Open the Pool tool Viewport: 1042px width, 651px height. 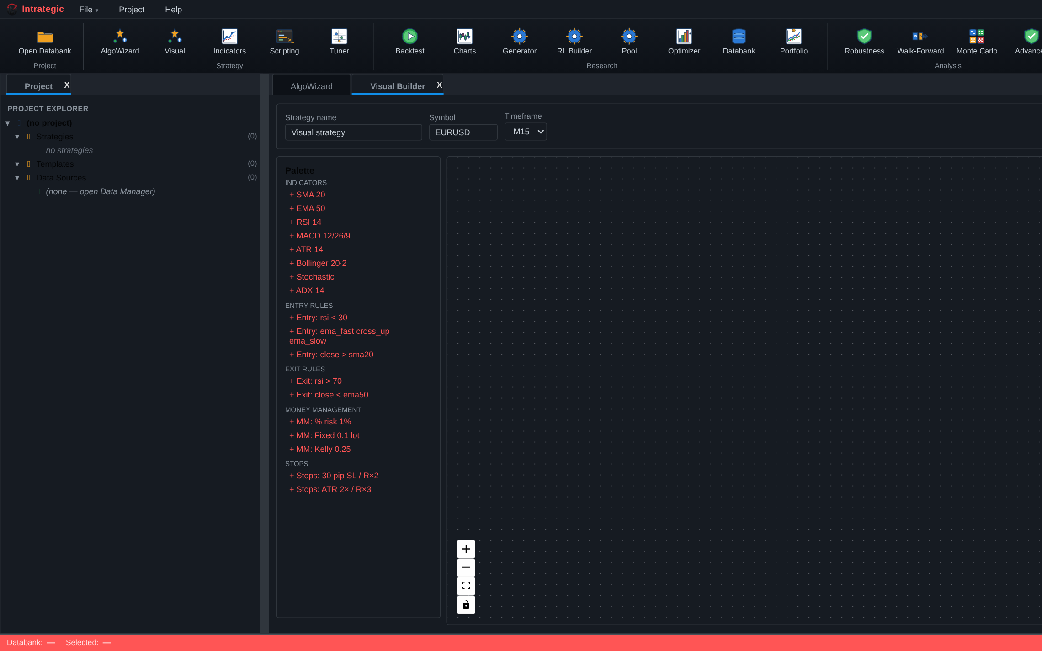[x=629, y=42]
